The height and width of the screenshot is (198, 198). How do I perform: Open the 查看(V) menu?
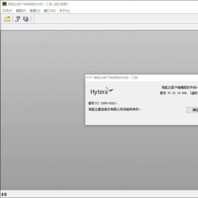click(35, 11)
